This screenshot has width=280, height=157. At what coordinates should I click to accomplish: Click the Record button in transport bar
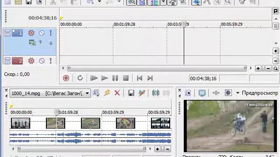pos(66,78)
